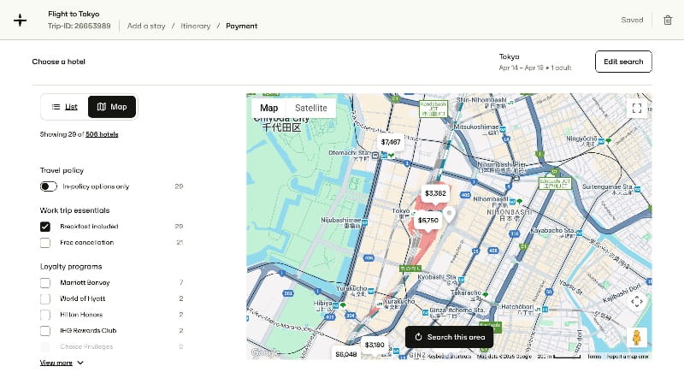Check Free cancellation checkbox
684x384 pixels.
click(x=45, y=243)
